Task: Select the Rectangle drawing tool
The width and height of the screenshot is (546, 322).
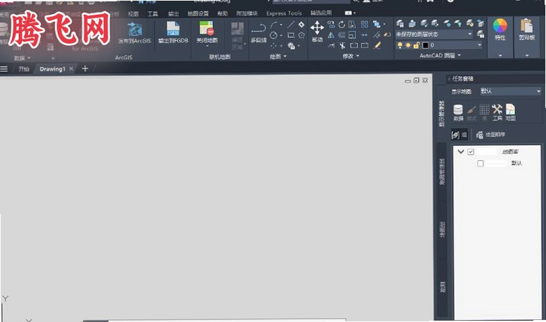Action: (291, 35)
